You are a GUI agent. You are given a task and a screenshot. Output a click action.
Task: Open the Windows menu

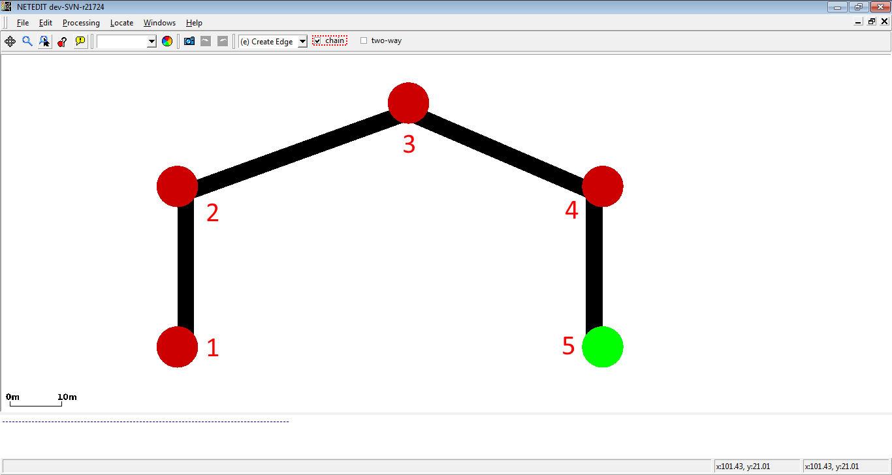pyautogui.click(x=159, y=23)
